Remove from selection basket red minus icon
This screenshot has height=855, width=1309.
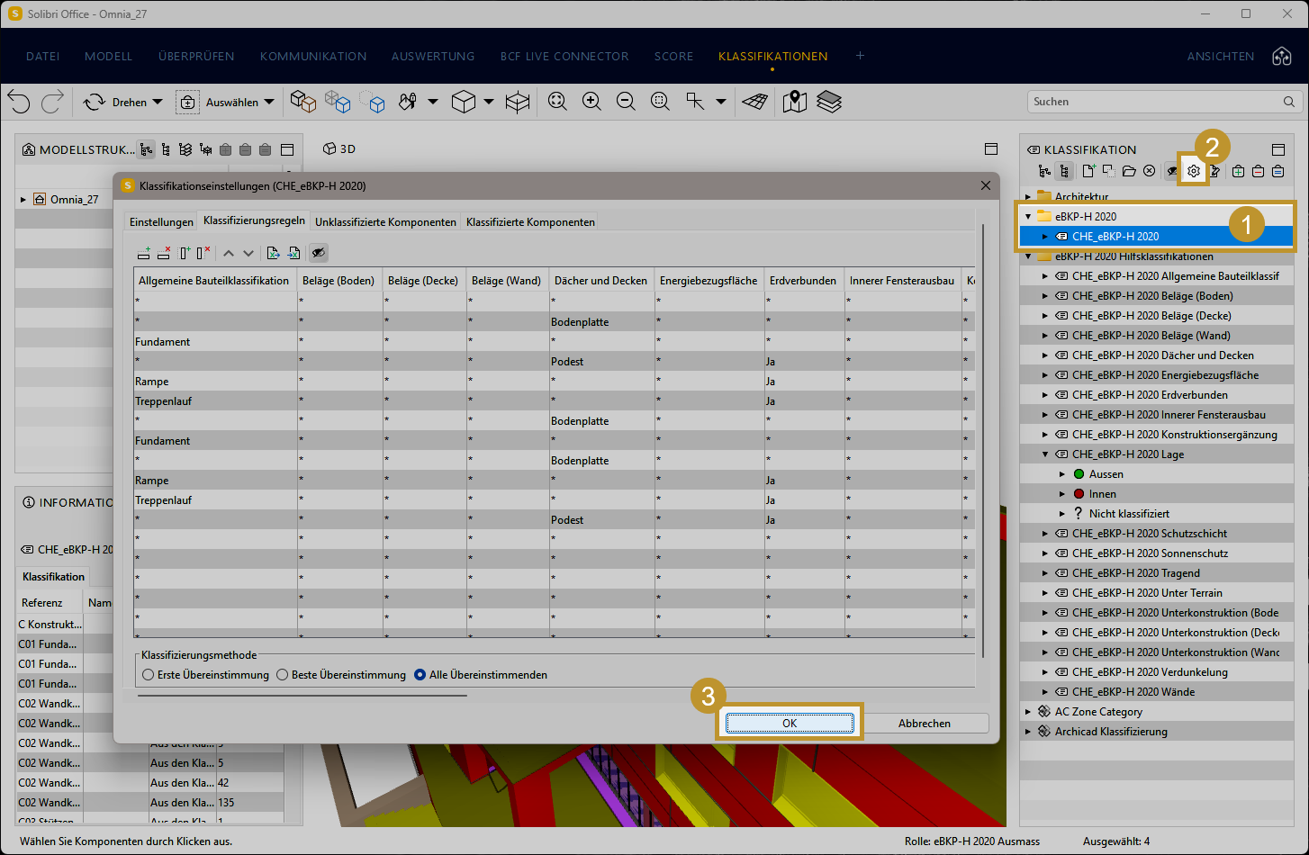coord(1258,171)
